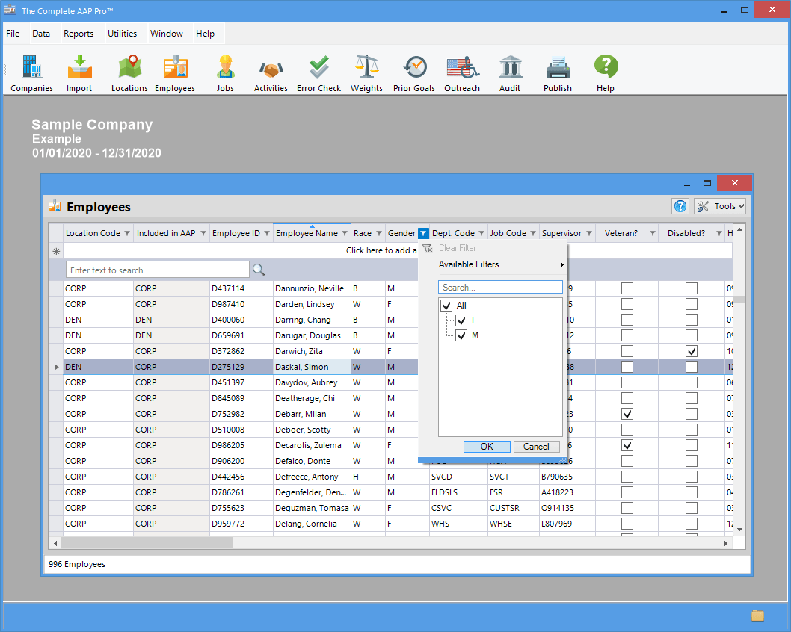The image size is (791, 632).
Task: Toggle Disabled checkbox for Daskal, Simon
Action: pos(692,367)
